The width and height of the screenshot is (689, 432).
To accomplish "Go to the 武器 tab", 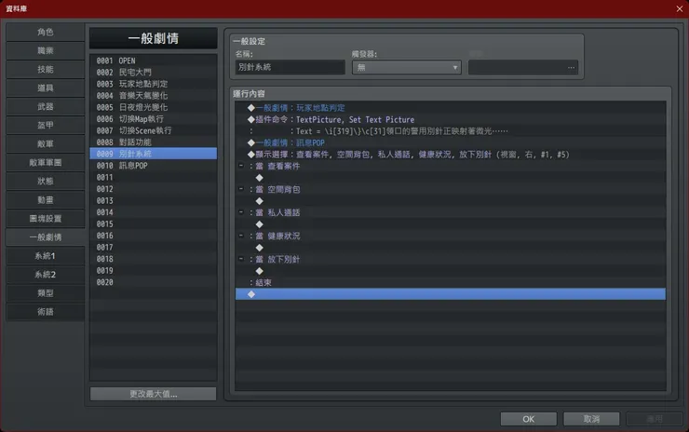I will pos(46,107).
